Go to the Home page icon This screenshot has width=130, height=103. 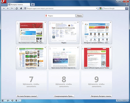point(21,8)
